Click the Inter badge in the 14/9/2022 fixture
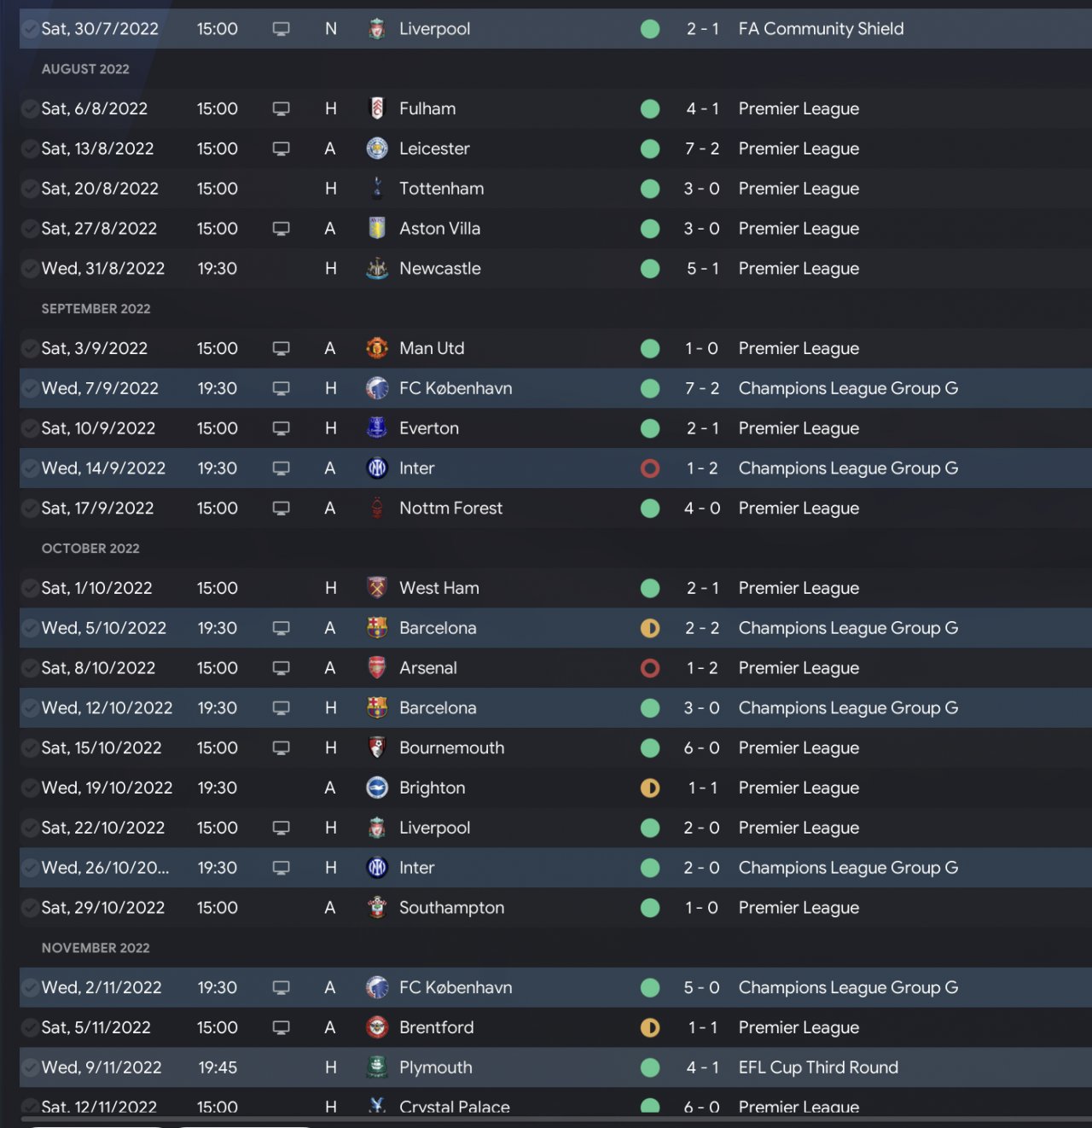Viewport: 1092px width, 1128px height. [x=377, y=468]
